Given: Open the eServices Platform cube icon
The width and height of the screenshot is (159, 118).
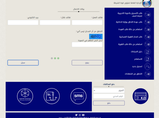Looking at the screenshot, I should pos(25,96).
